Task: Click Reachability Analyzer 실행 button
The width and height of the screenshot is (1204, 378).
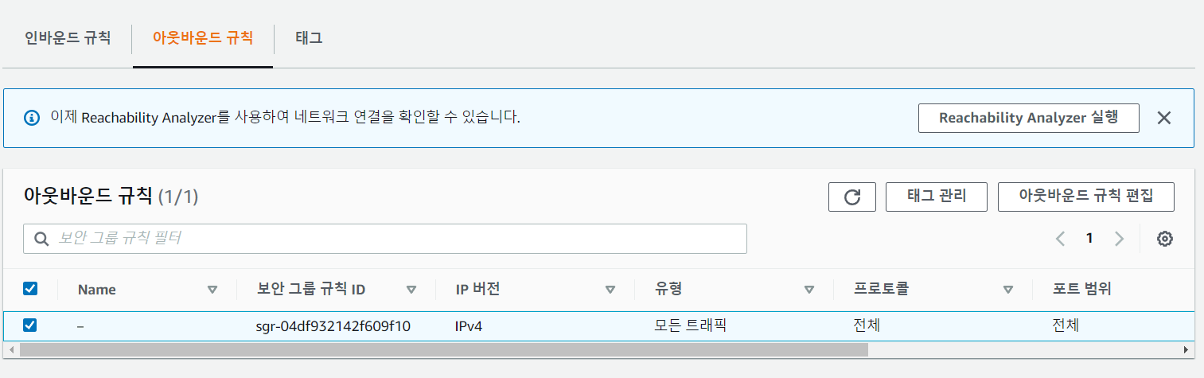Action: click(x=1028, y=118)
